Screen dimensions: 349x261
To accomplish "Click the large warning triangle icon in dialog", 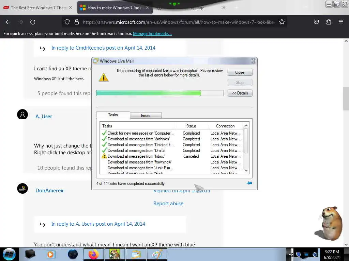I will click(x=104, y=77).
